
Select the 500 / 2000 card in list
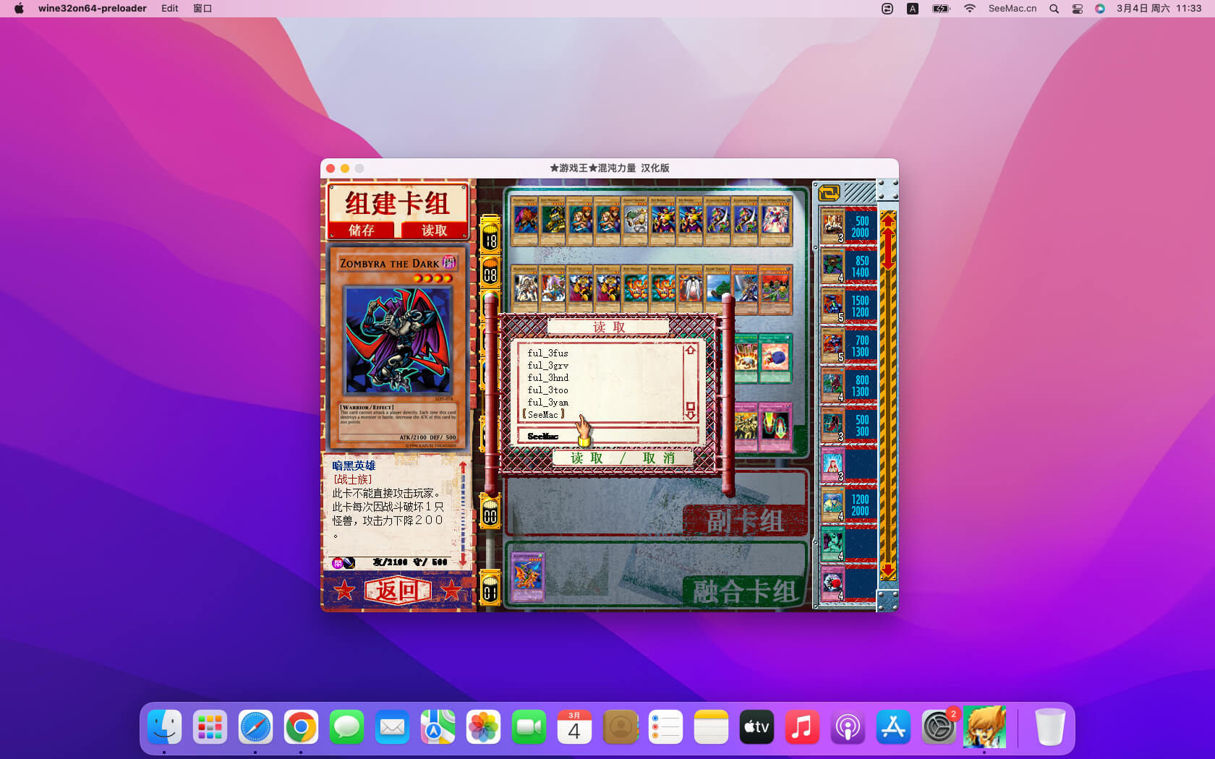pos(848,226)
